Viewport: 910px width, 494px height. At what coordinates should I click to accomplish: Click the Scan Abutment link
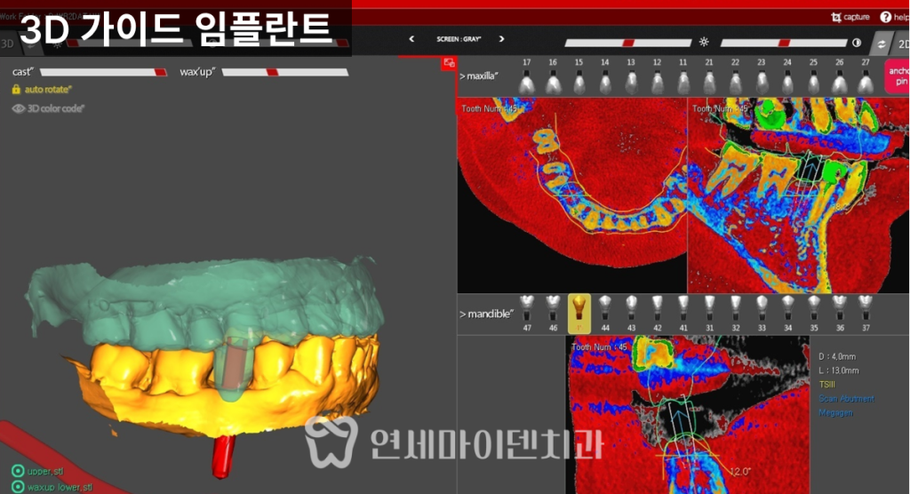pos(845,399)
